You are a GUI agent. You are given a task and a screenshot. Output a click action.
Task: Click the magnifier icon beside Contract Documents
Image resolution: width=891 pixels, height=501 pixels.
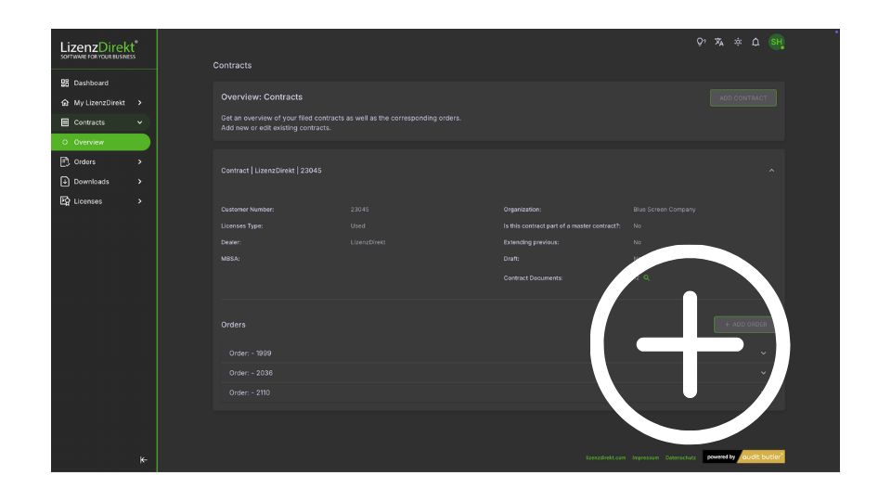point(647,277)
